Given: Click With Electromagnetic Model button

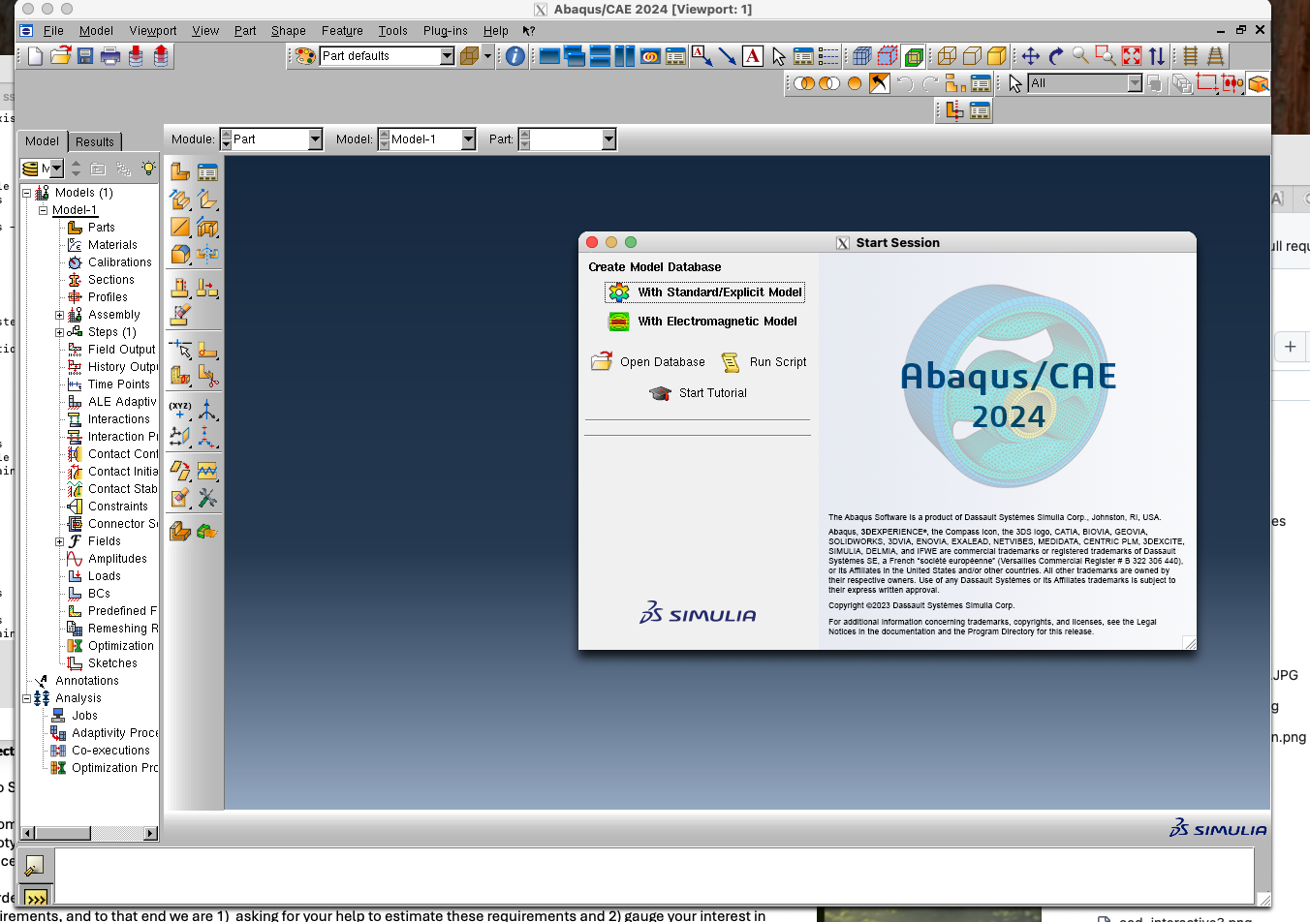Looking at the screenshot, I should tap(703, 321).
